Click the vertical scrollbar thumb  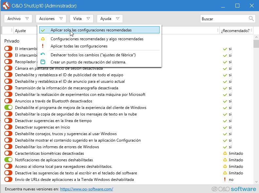click(x=256, y=44)
